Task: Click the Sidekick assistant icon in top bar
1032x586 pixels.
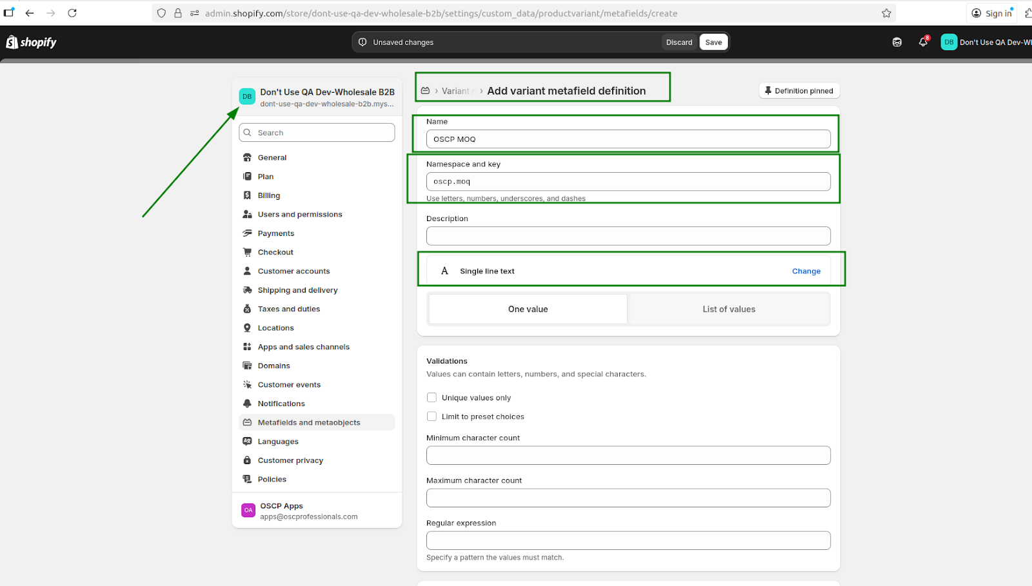Action: click(x=897, y=42)
